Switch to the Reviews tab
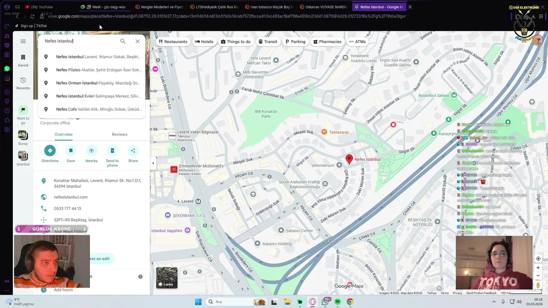Screen dimensions: 548x308 119,134
